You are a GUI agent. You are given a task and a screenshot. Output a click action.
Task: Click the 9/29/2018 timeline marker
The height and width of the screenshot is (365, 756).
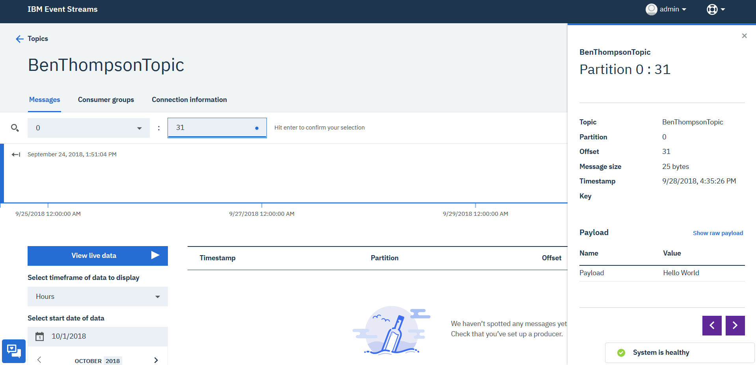(x=475, y=214)
